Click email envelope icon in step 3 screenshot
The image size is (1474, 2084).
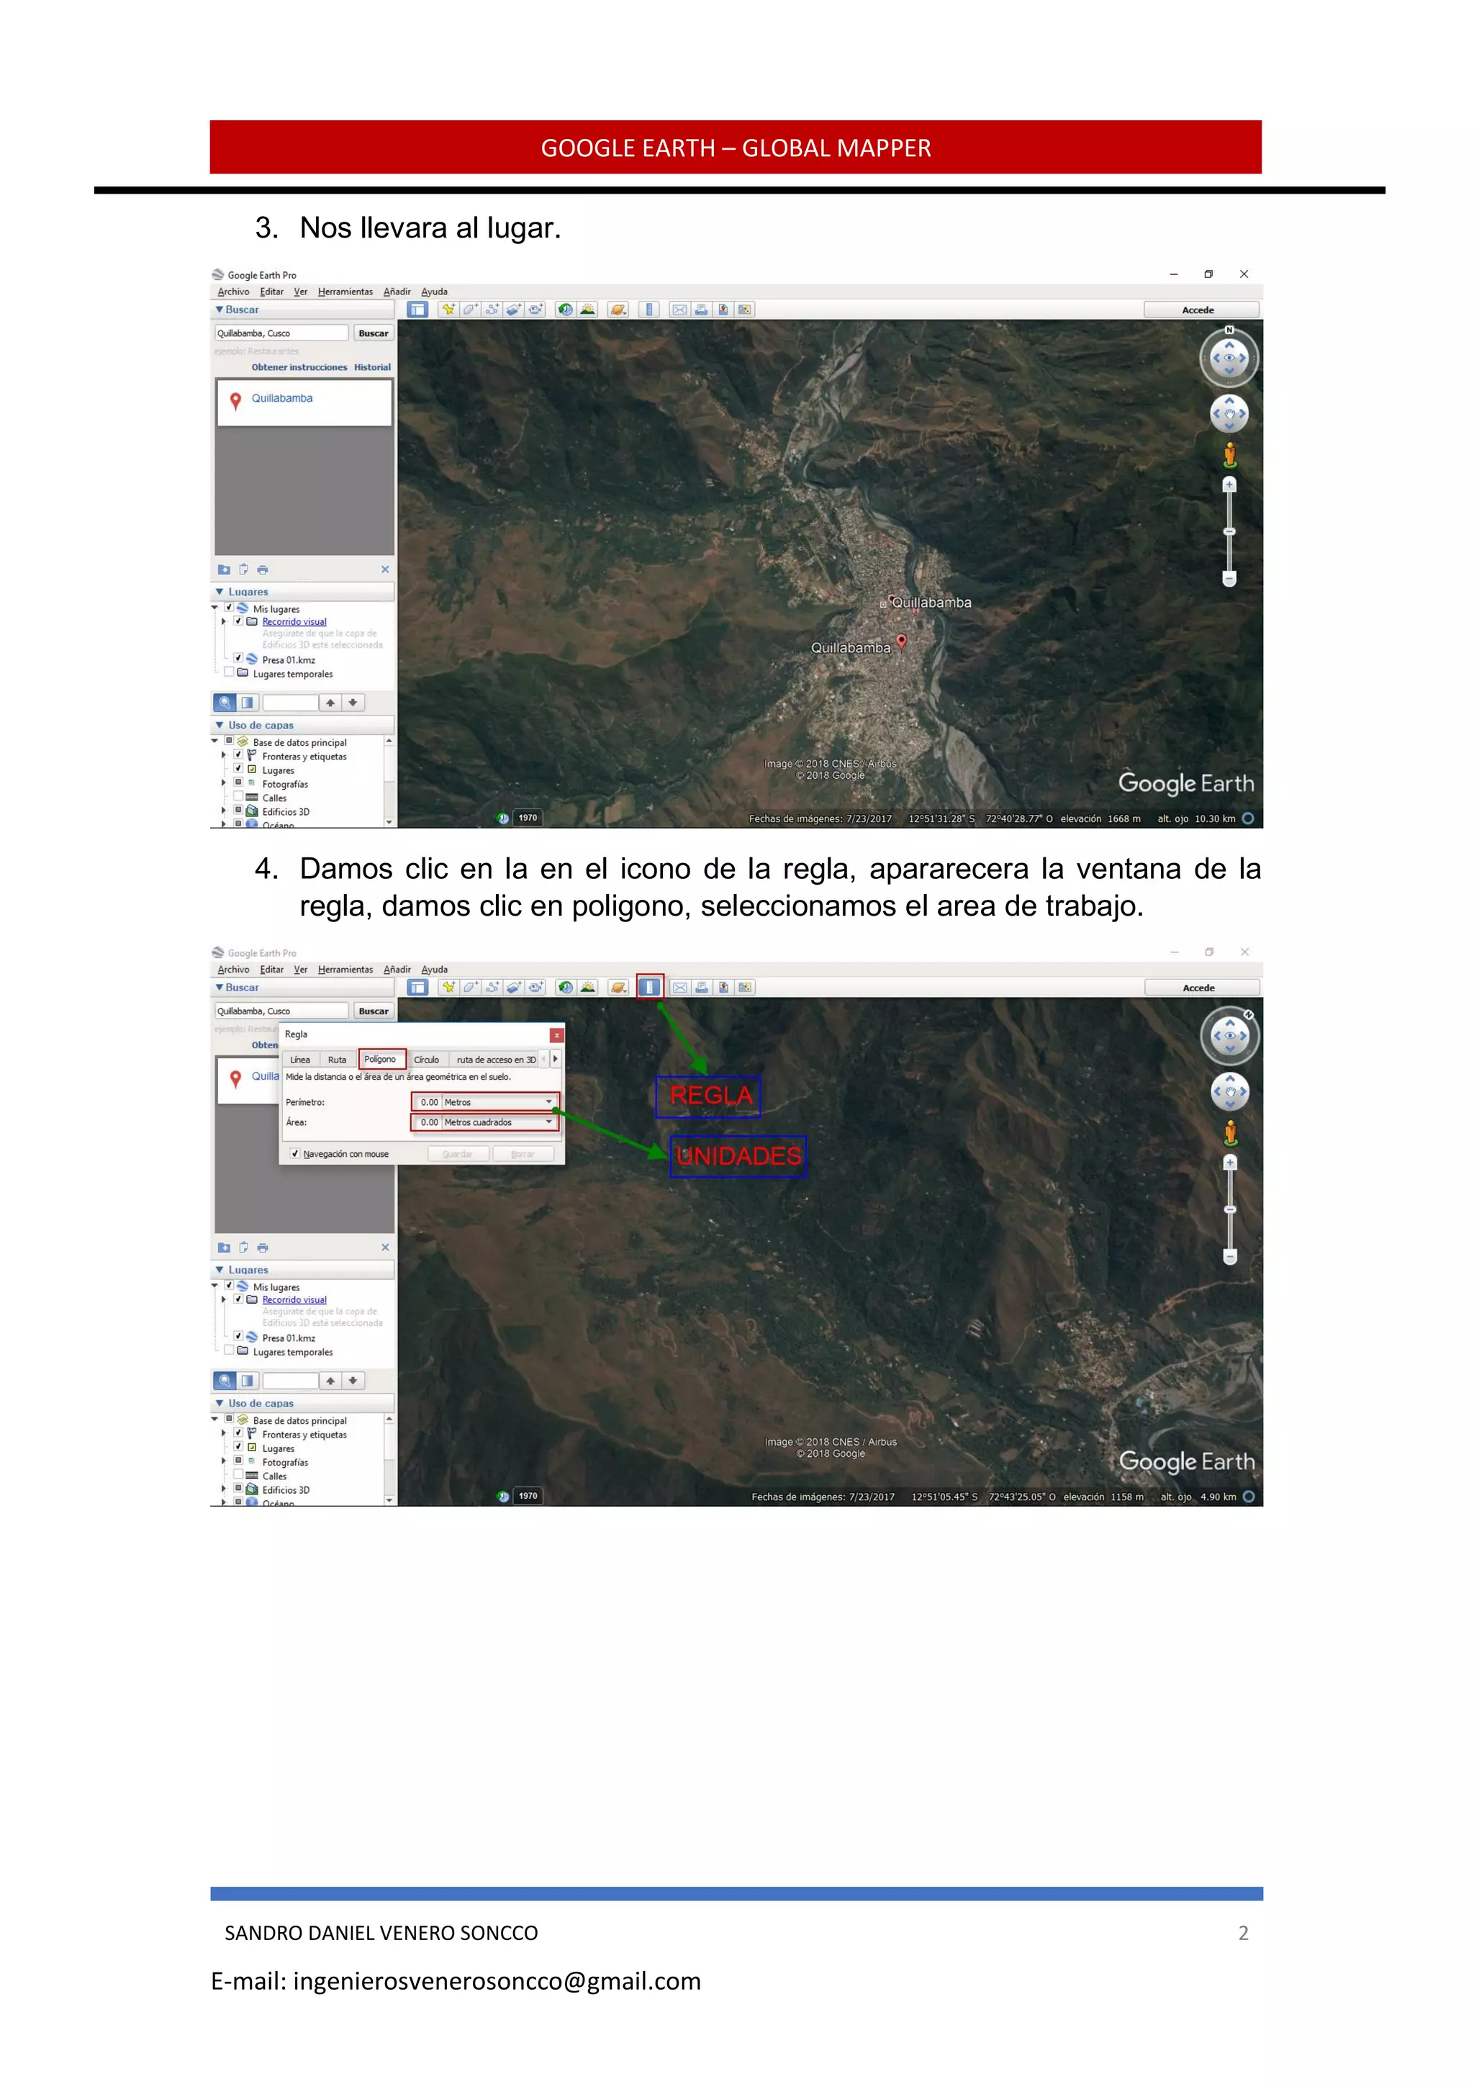pos(679,310)
